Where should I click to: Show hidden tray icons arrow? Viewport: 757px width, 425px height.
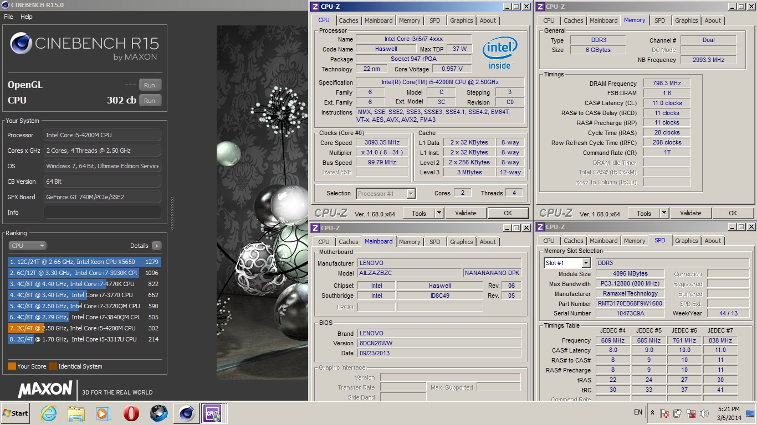[652, 413]
